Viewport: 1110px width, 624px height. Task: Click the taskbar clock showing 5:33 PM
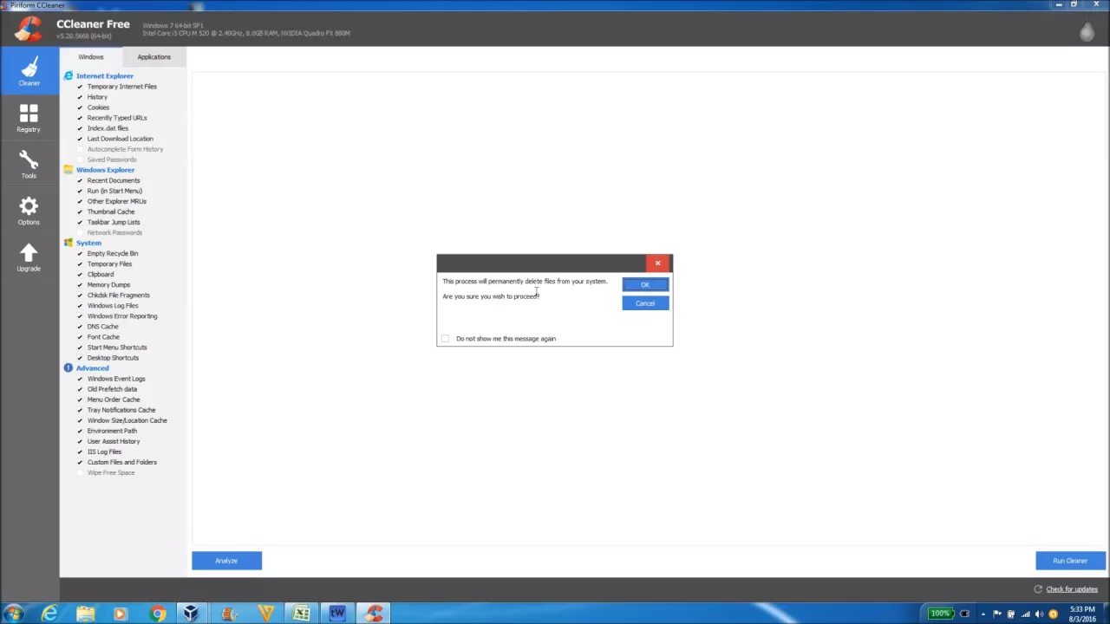pyautogui.click(x=1082, y=614)
